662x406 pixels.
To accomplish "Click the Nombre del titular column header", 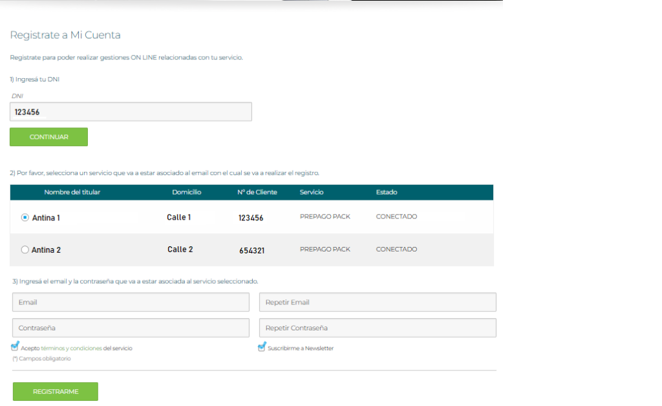I will click(72, 192).
